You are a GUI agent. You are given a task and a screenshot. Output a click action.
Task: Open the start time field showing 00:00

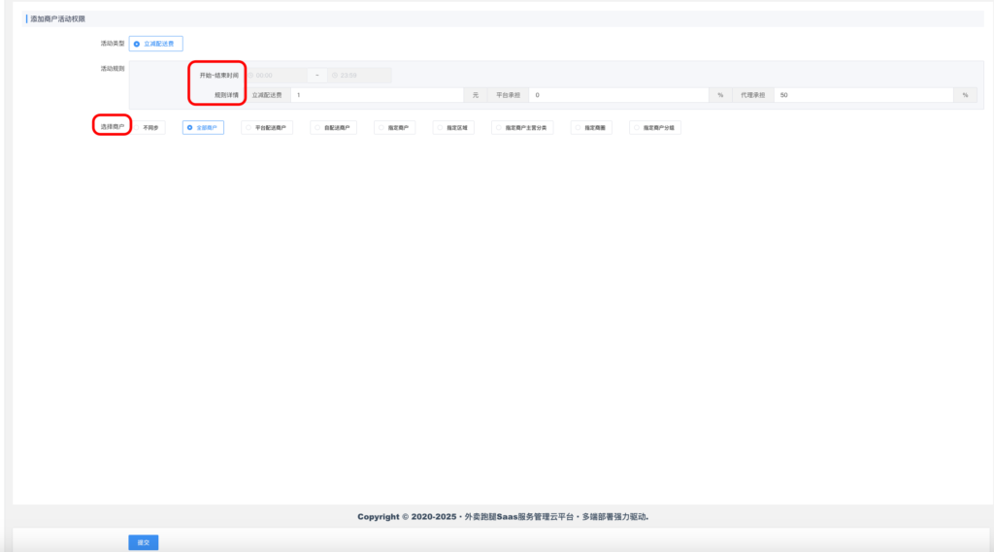click(x=277, y=76)
